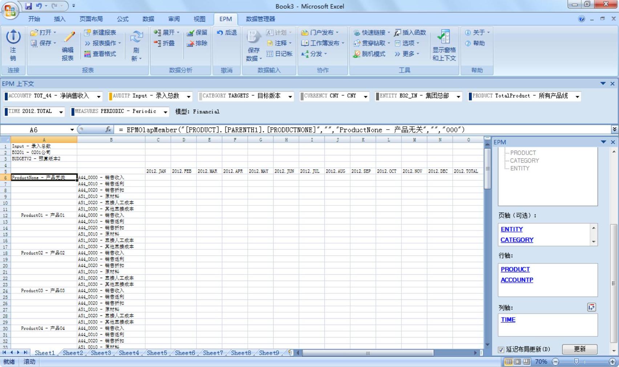Open the 公式 Formulas ribbon tab
This screenshot has width=619, height=367.
point(122,19)
